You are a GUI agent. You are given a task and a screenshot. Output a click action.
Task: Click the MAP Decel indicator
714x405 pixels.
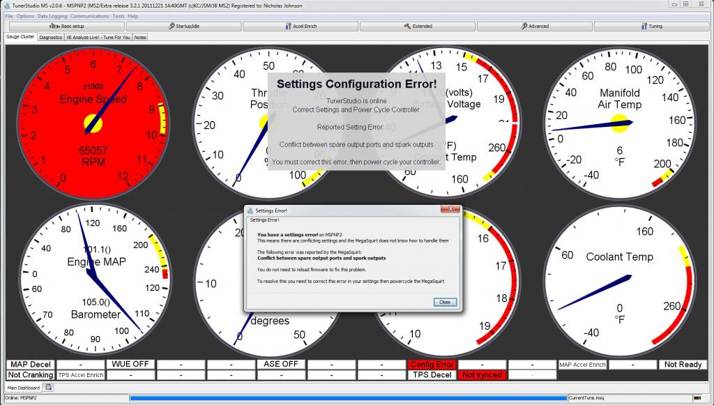[31, 365]
